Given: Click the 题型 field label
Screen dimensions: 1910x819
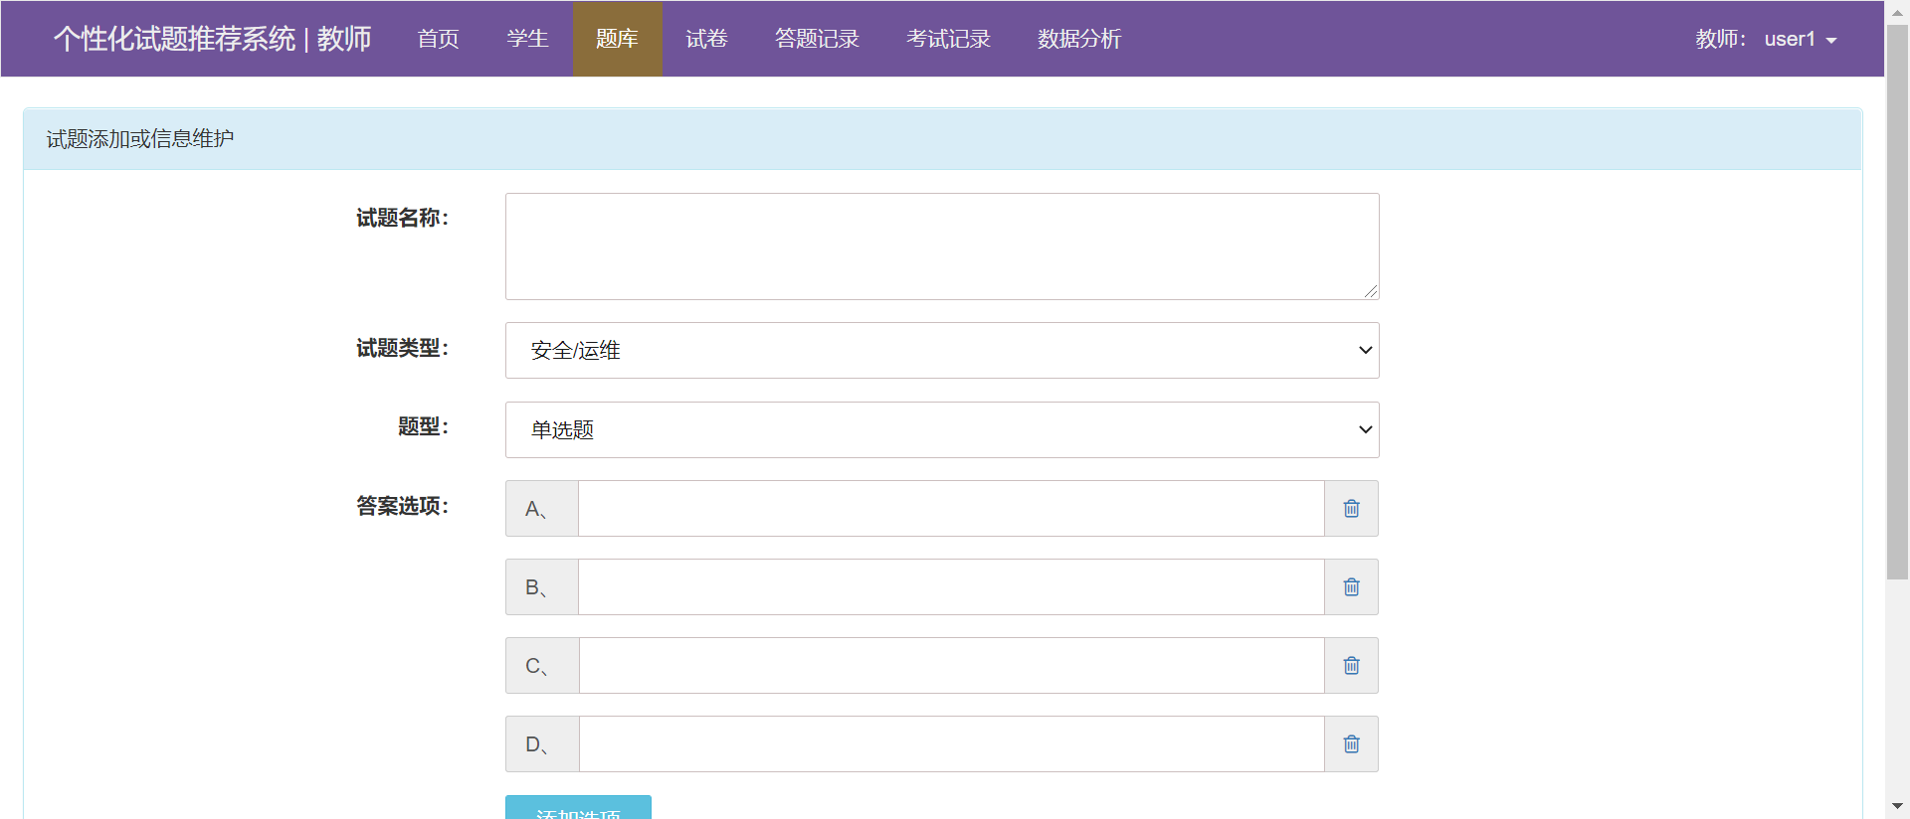Looking at the screenshot, I should (x=424, y=426).
